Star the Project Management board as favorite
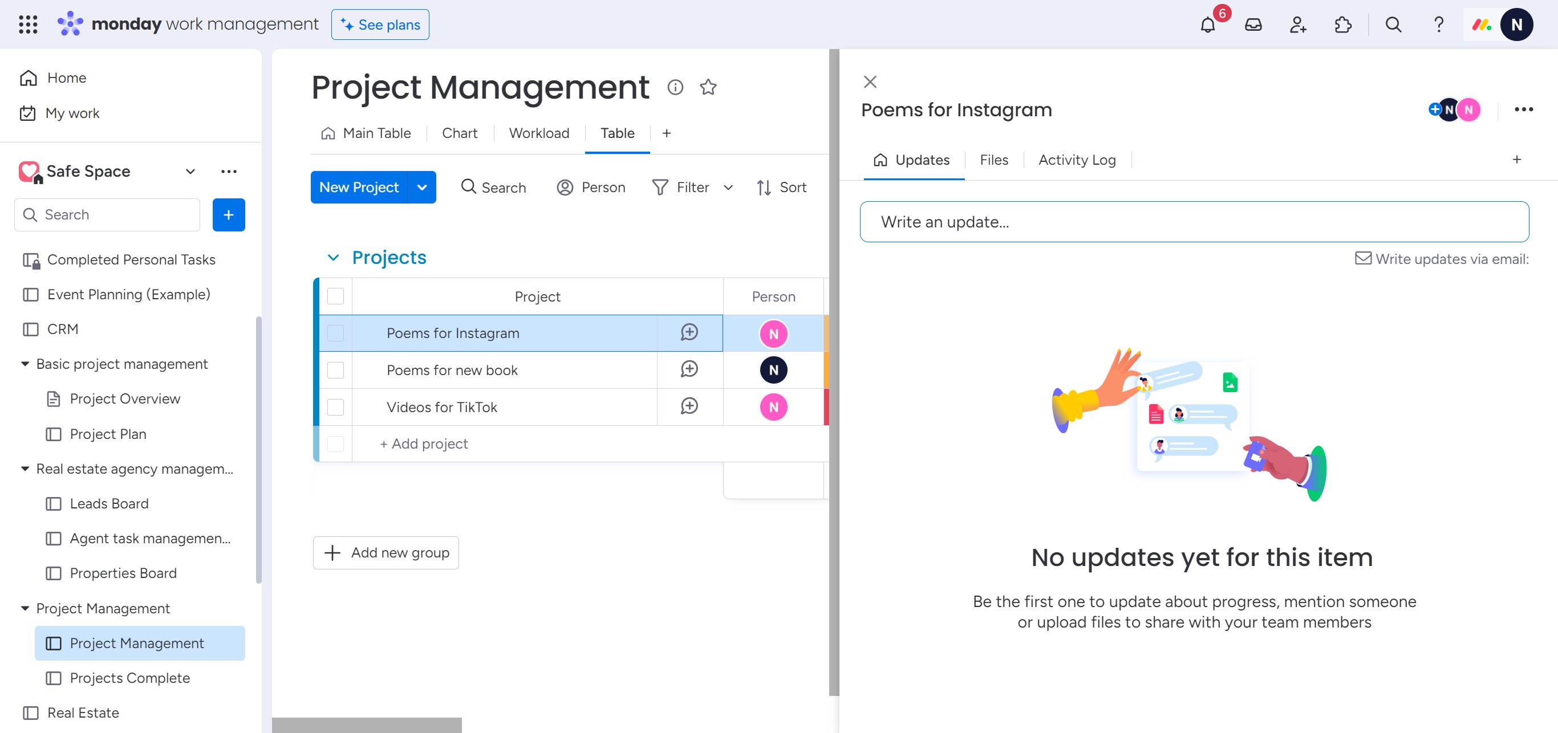 [x=708, y=88]
